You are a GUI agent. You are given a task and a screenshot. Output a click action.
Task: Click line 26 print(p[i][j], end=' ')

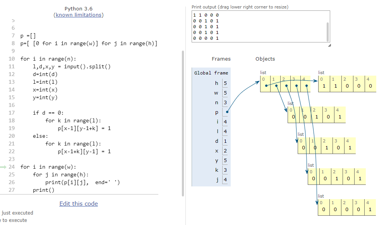click(x=82, y=182)
